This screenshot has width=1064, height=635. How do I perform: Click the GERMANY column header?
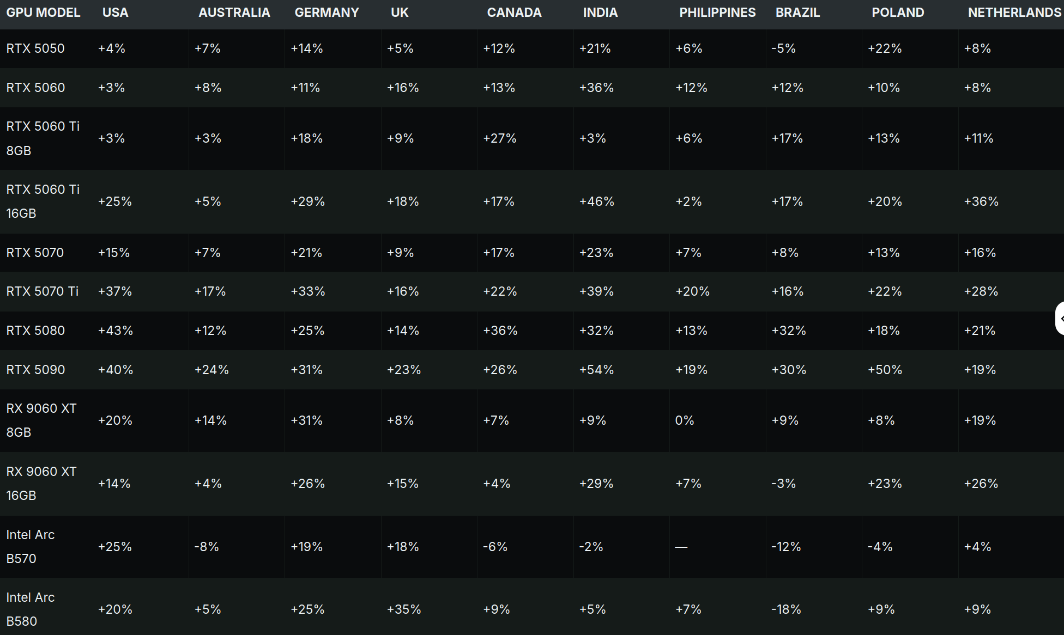327,13
